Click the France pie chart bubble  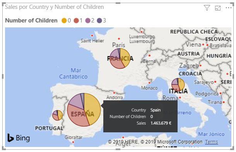point(120,59)
